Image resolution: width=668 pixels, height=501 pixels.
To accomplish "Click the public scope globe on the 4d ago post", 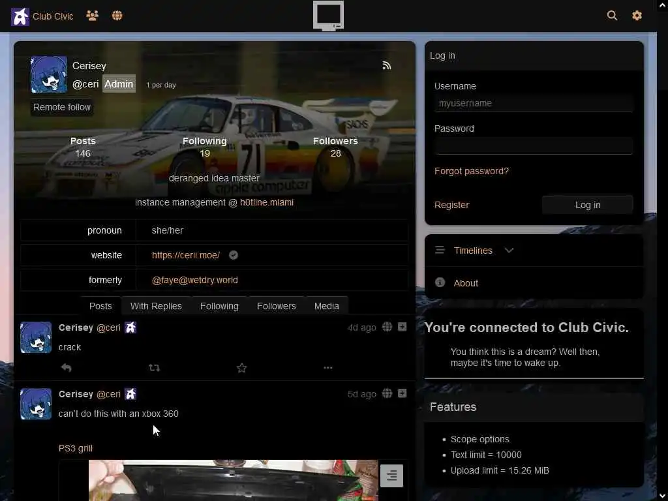I will point(387,327).
